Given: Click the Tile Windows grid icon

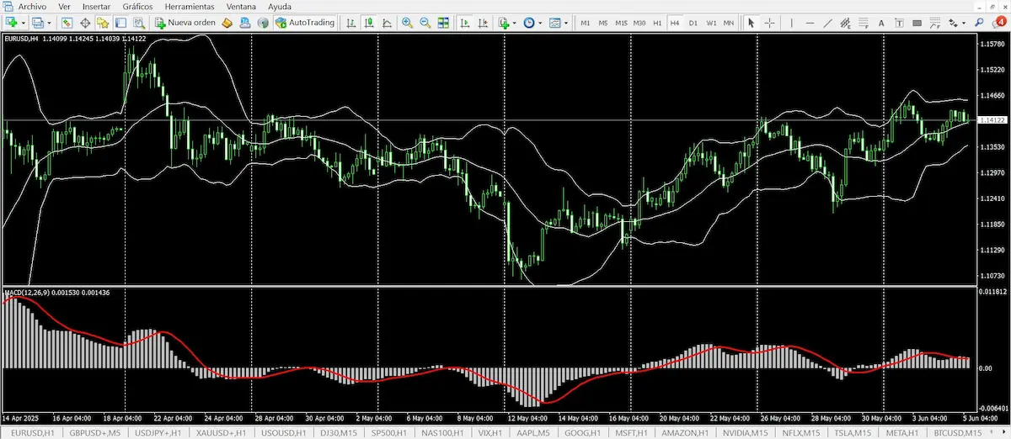Looking at the screenshot, I should [x=443, y=23].
